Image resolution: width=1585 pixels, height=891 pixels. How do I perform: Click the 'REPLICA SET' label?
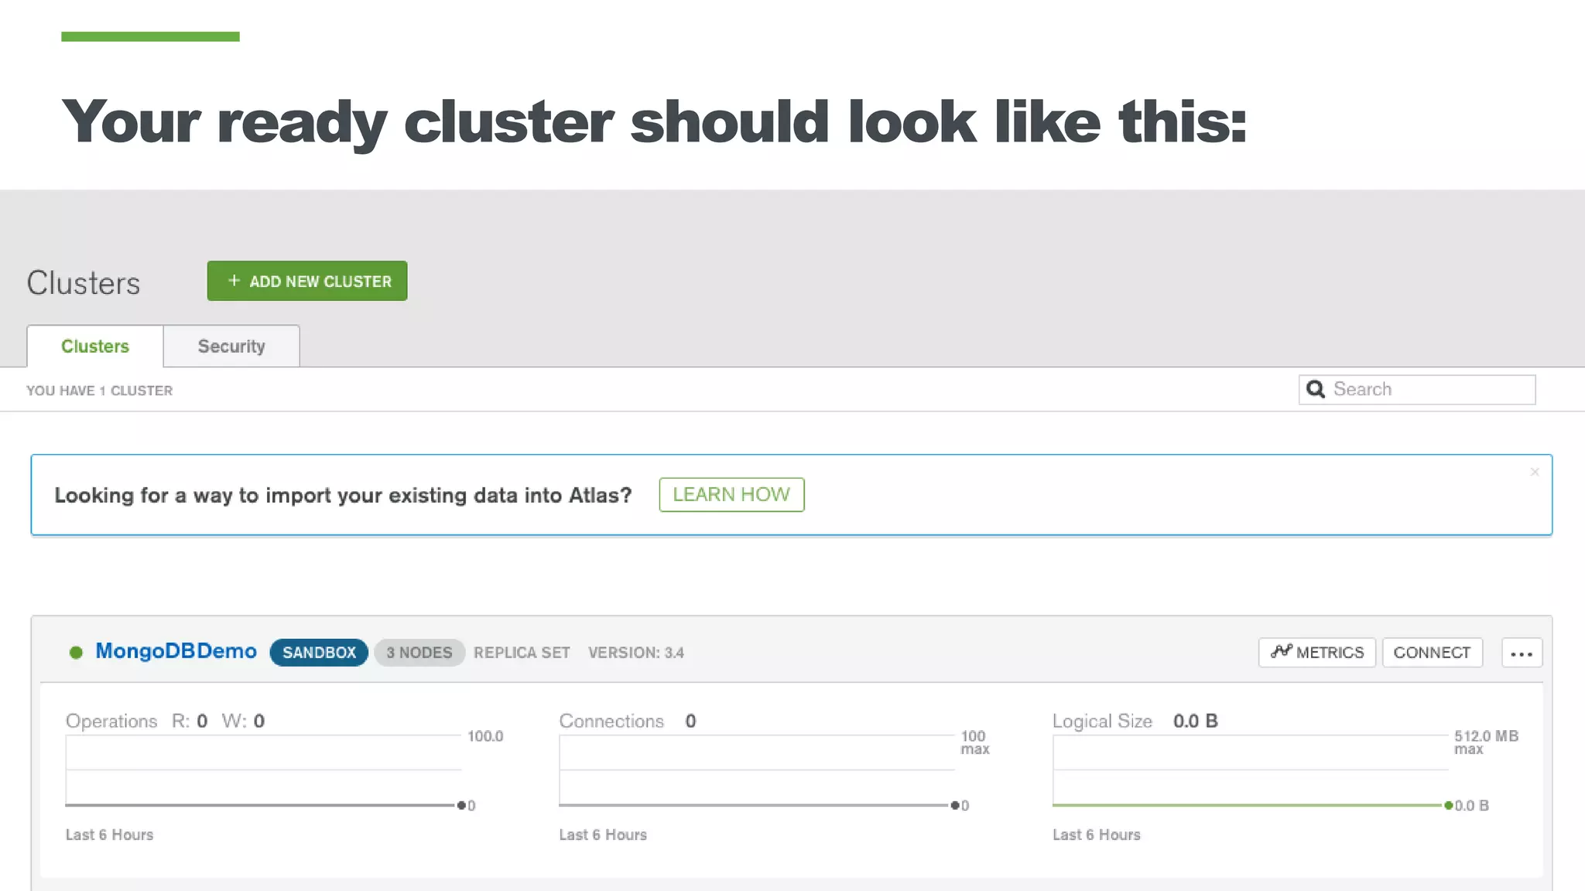(x=522, y=653)
